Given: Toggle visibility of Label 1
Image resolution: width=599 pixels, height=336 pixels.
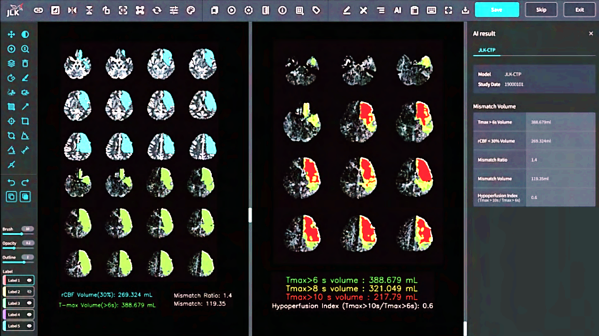Looking at the screenshot, I should 29,280.
